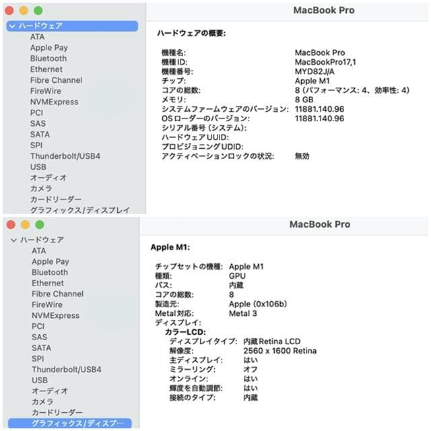Select Thunderbolt/USB4 in top window sidebar
The height and width of the screenshot is (431, 431).
click(x=65, y=156)
